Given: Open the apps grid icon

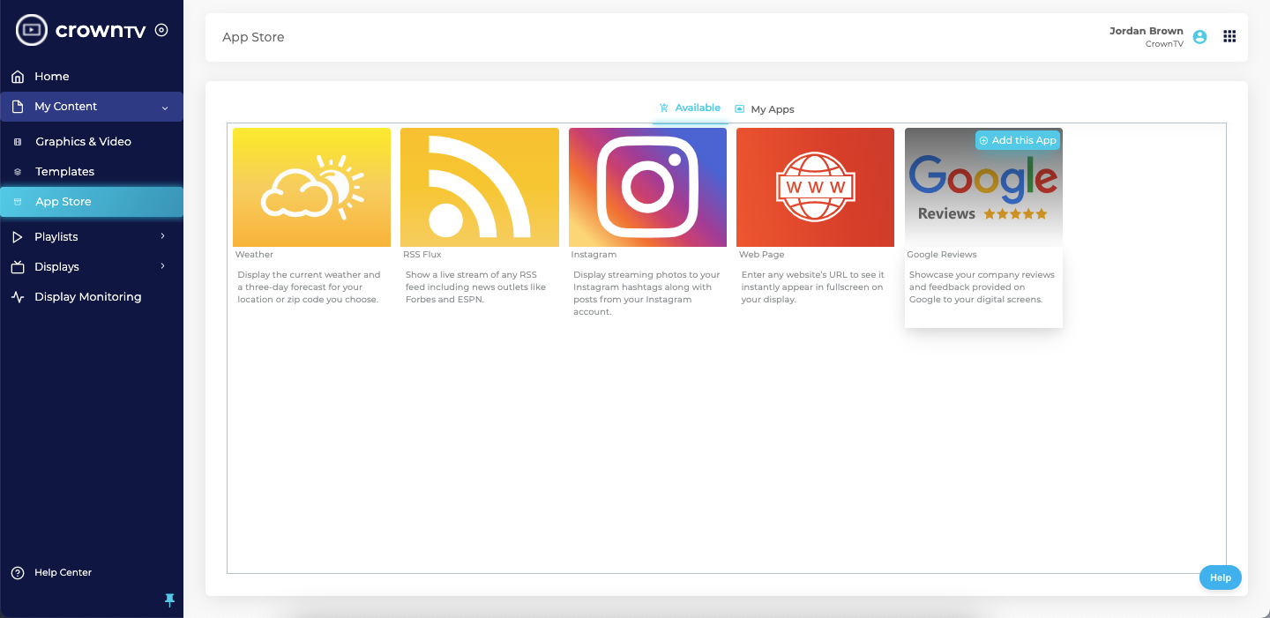Looking at the screenshot, I should (x=1229, y=36).
